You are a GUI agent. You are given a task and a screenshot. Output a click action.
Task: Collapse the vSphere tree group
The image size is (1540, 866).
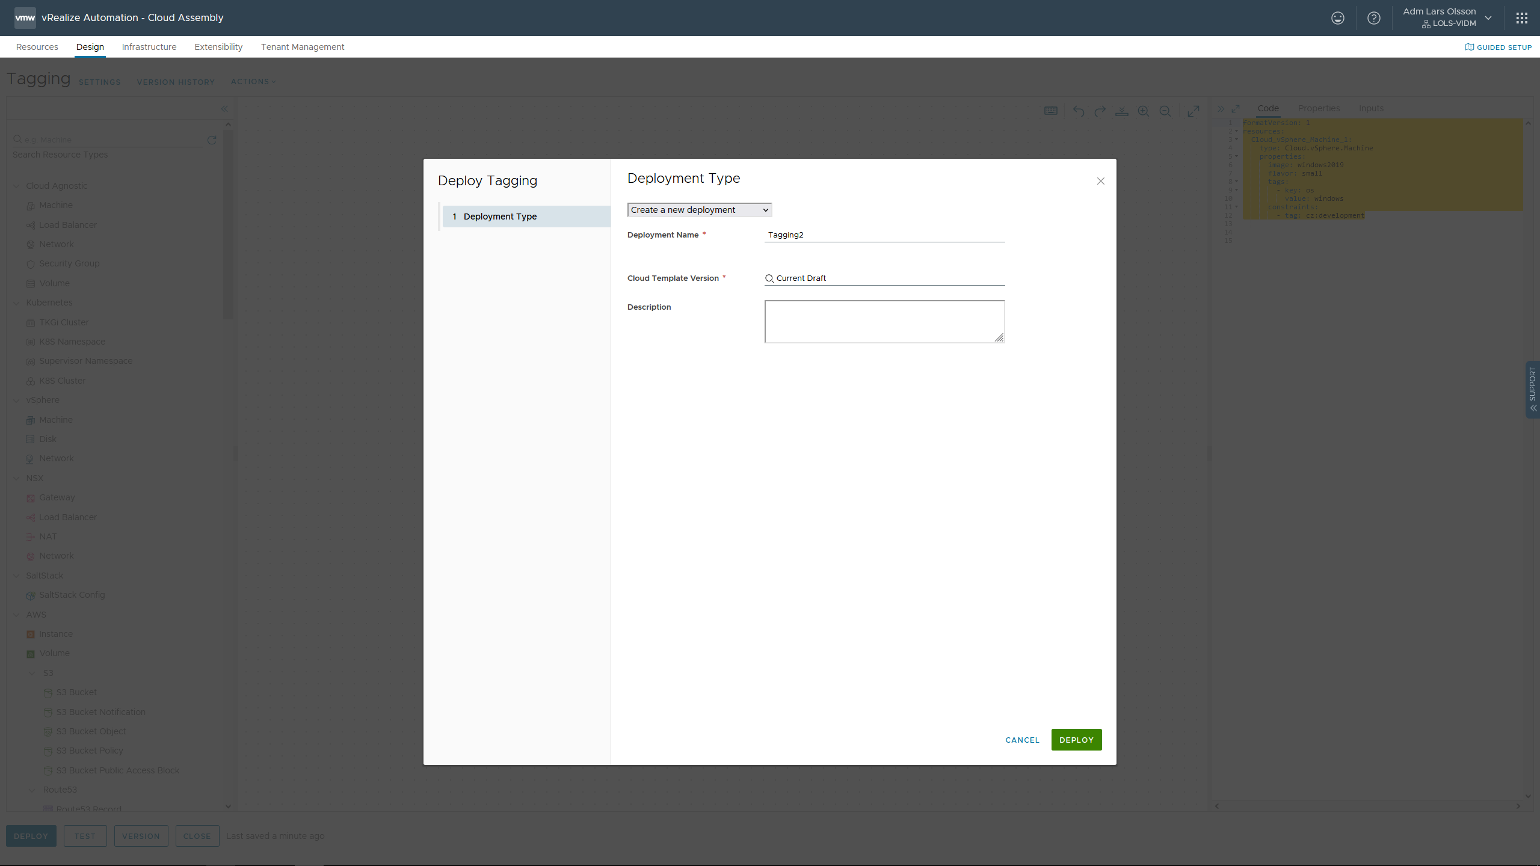pos(17,400)
